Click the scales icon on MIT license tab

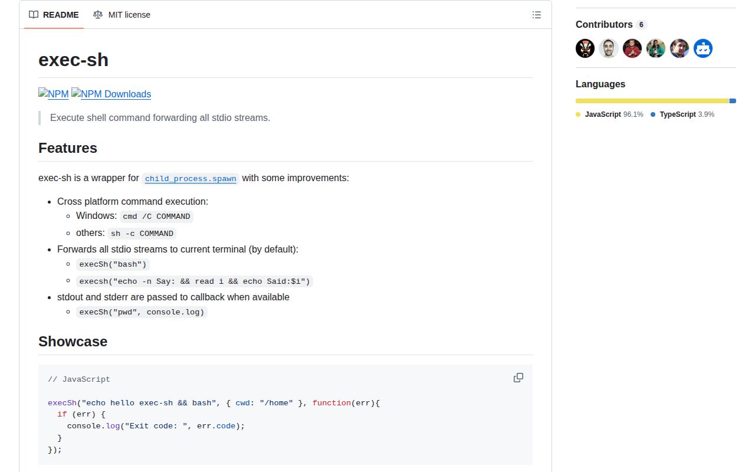[97, 15]
